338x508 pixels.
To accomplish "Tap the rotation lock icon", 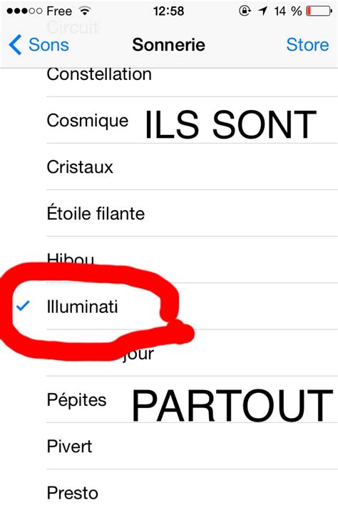I will [245, 11].
